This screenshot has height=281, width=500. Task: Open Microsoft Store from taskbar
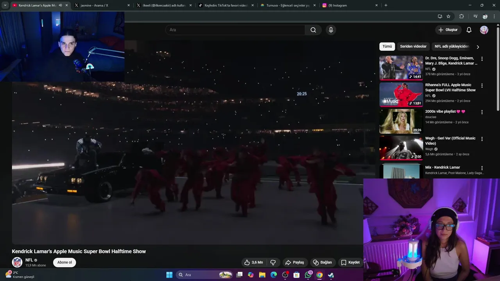tap(296, 275)
